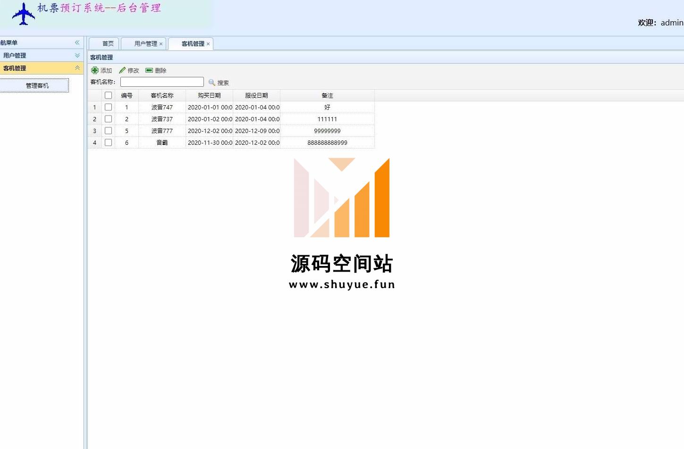Click the airplane logo in header
Image resolution: width=684 pixels, height=449 pixels.
point(24,13)
